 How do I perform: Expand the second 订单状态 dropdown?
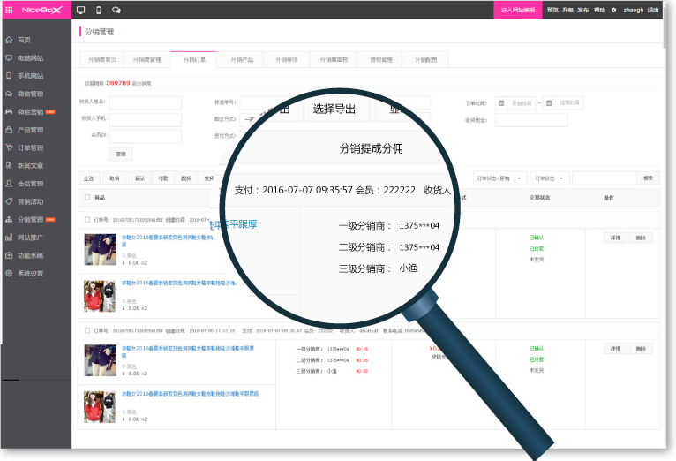tap(549, 178)
